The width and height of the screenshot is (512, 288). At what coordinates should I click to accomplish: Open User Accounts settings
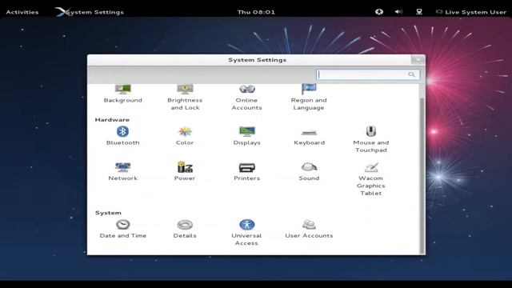[309, 229]
